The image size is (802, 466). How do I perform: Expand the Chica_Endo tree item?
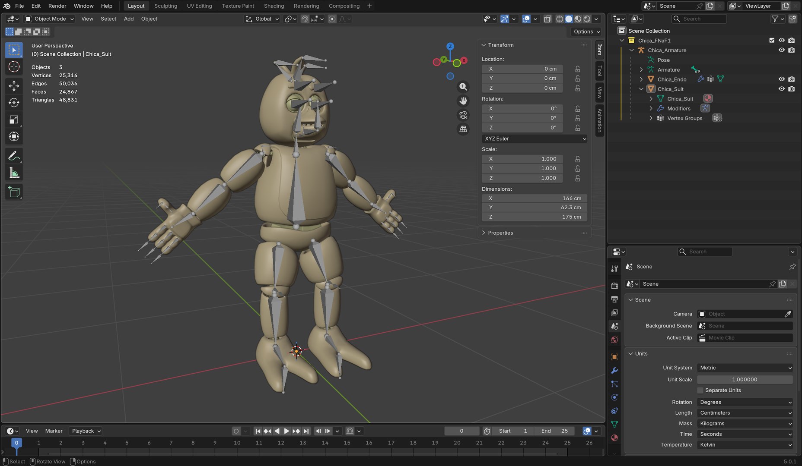coord(641,79)
